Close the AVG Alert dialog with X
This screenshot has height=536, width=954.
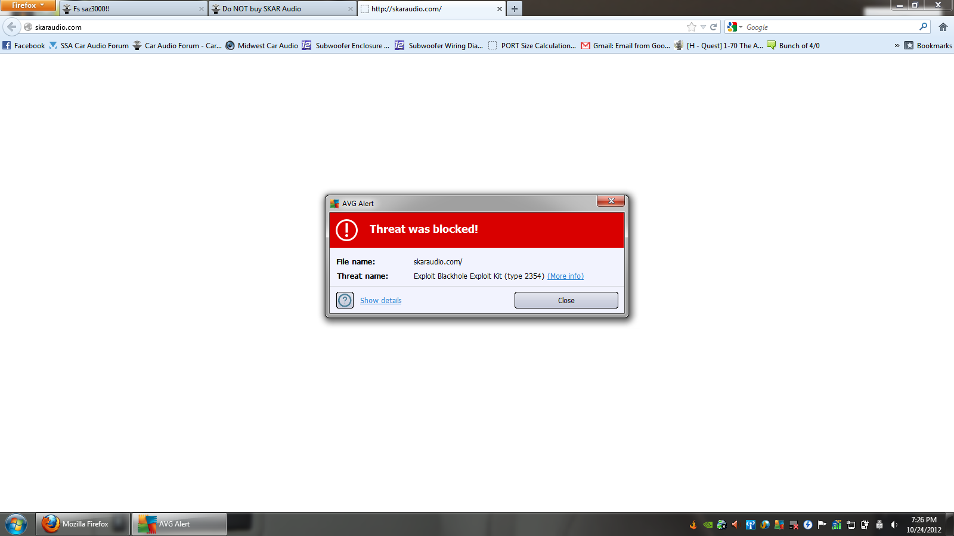(x=611, y=201)
